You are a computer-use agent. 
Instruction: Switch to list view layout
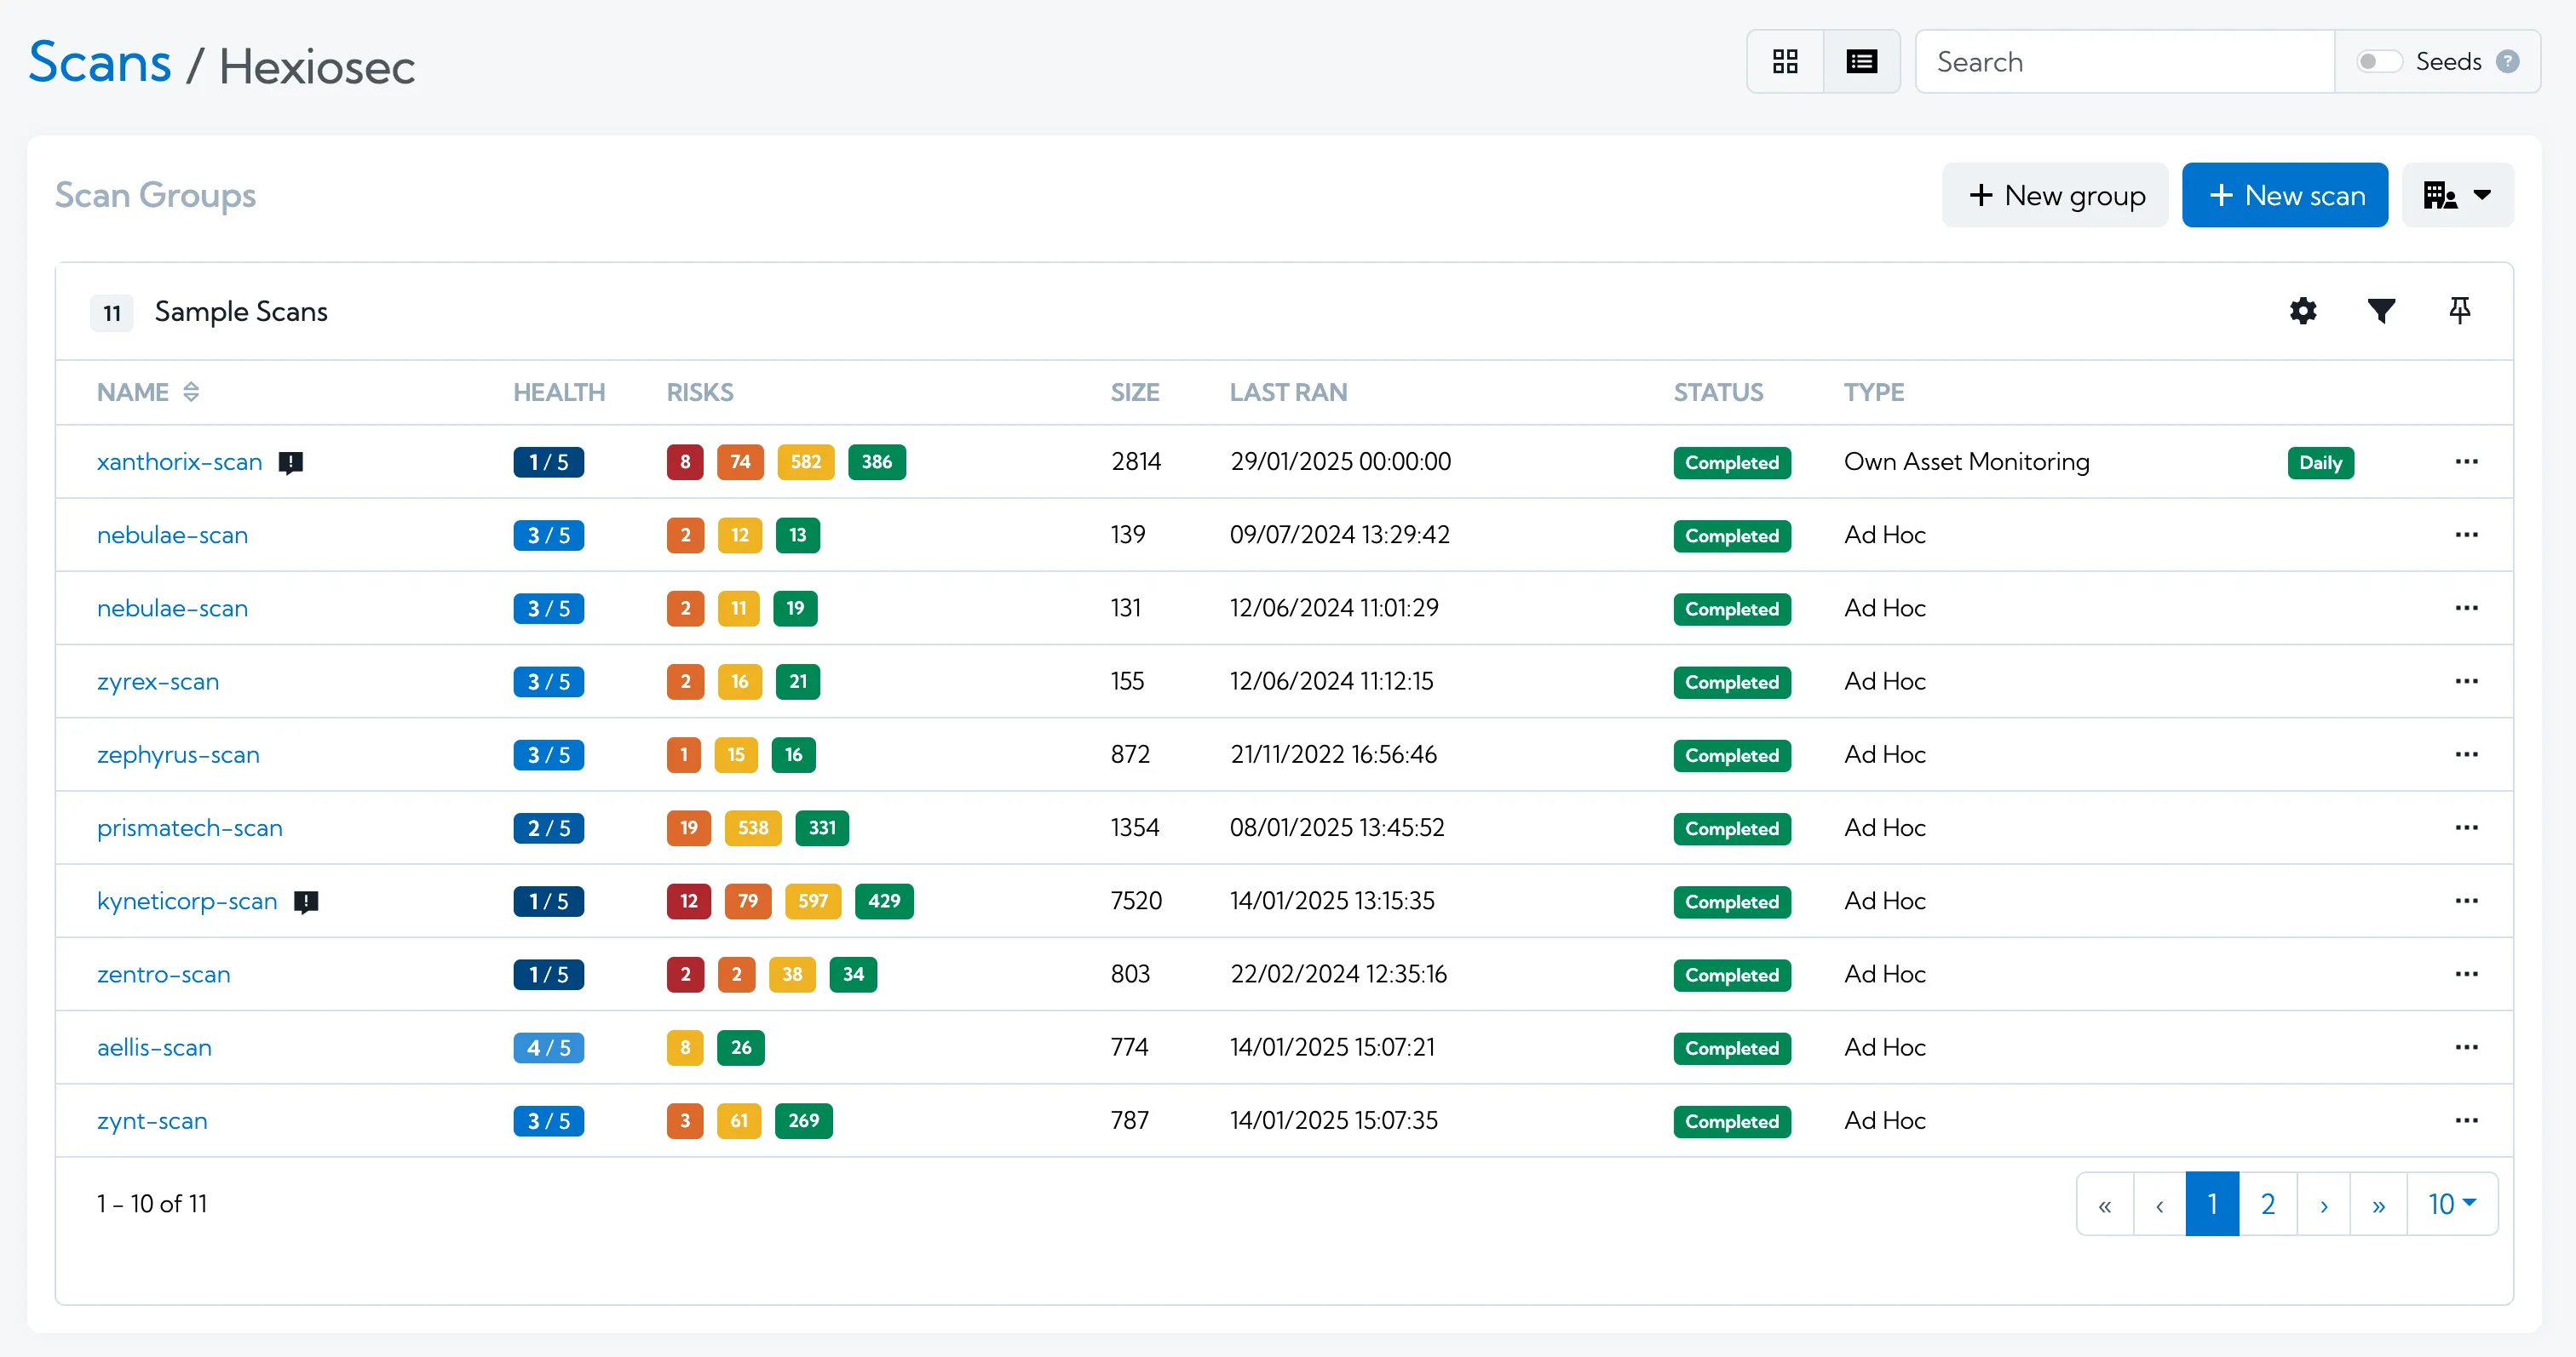[x=1860, y=61]
